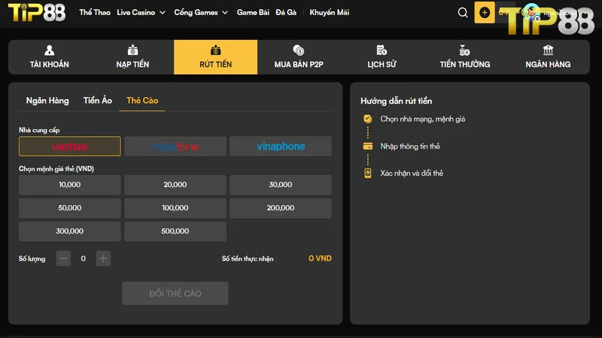Increase card quantity with plus stepper
The width and height of the screenshot is (602, 338).
[103, 258]
